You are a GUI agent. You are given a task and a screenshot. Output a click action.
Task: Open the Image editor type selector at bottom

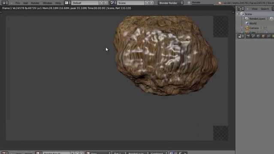[x=5, y=153]
